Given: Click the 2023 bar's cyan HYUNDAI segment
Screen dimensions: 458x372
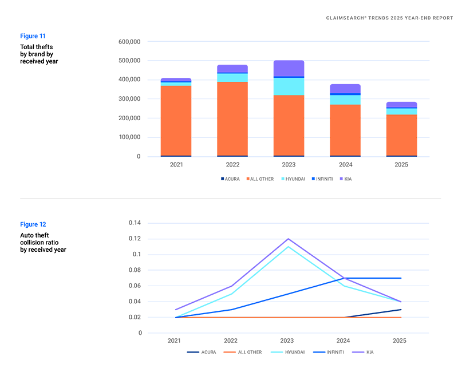Looking at the screenshot, I should coord(289,87).
